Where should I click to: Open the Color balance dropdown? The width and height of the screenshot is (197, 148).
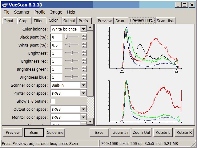point(83,29)
